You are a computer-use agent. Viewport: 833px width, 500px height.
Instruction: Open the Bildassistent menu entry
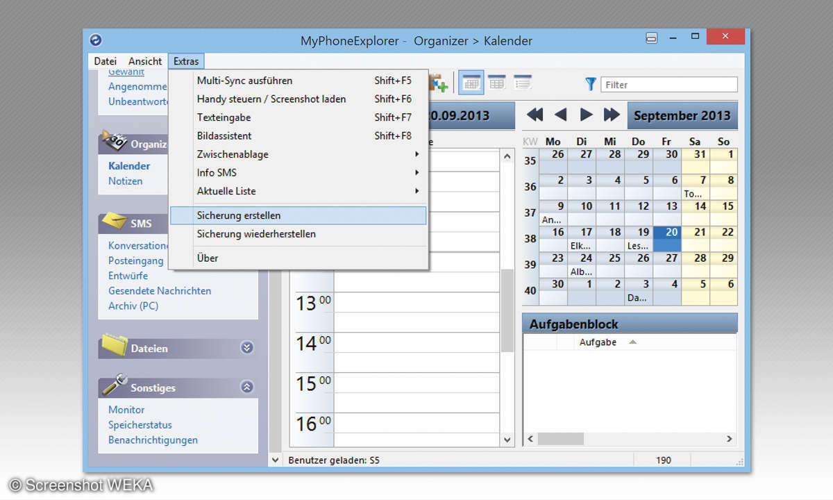pos(298,135)
